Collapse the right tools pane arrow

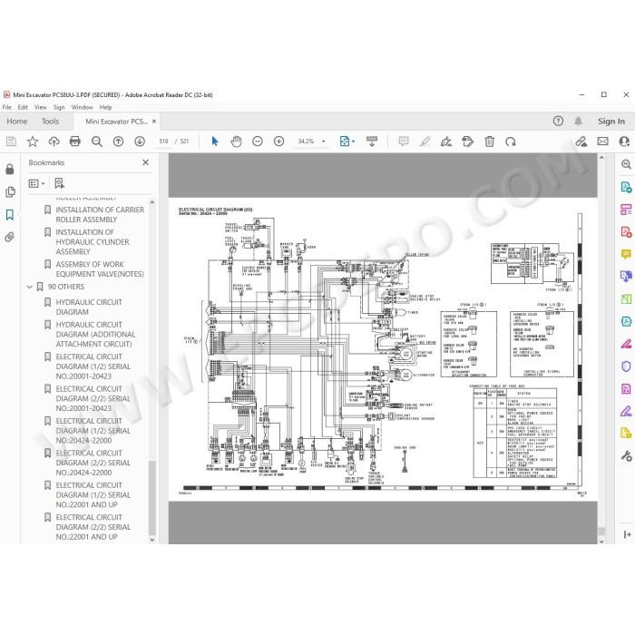click(x=628, y=534)
